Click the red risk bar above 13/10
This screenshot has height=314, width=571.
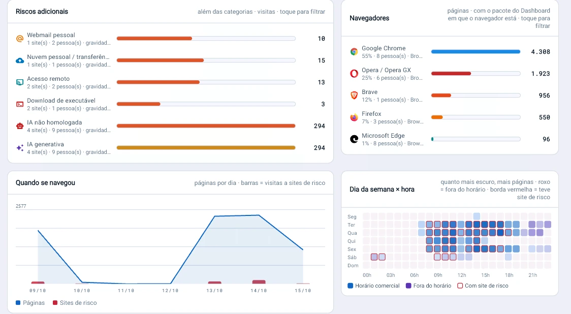tap(214, 282)
